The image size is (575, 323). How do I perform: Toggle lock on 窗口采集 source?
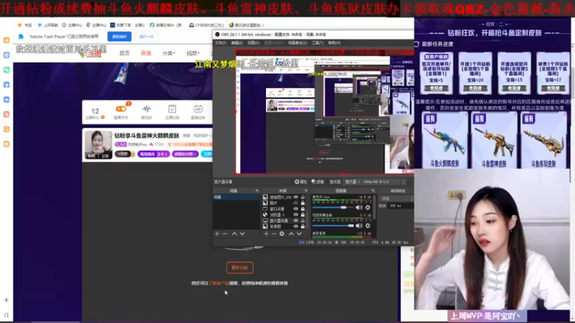click(303, 209)
